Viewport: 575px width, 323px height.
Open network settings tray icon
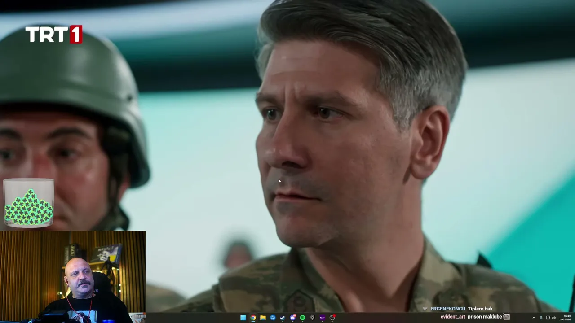(x=548, y=318)
